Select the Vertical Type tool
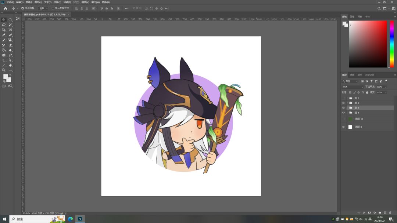The image size is (397, 223). [4, 60]
